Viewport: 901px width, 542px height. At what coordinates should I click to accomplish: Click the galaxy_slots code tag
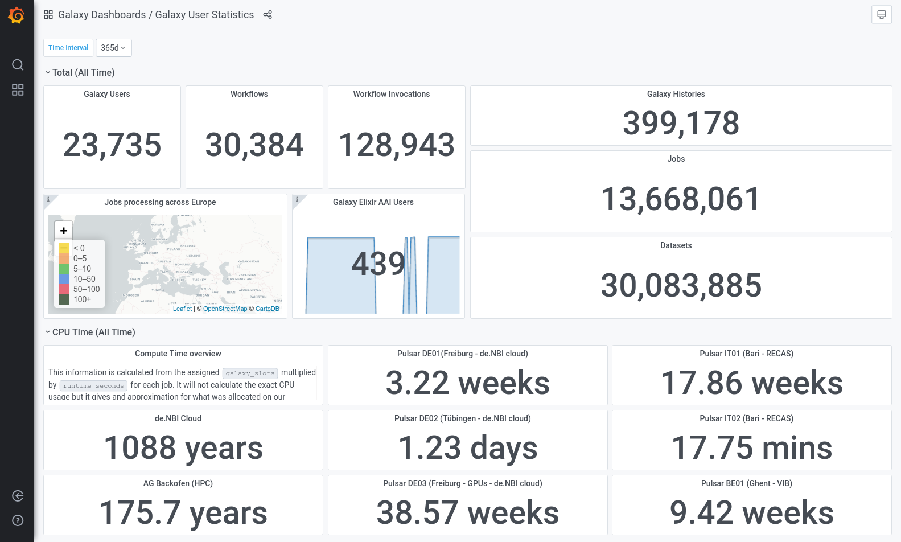[250, 373]
